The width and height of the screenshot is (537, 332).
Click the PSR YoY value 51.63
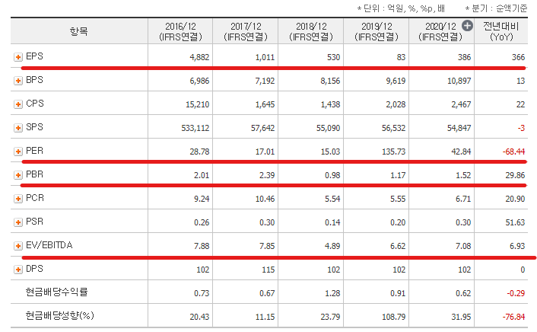coord(515,222)
